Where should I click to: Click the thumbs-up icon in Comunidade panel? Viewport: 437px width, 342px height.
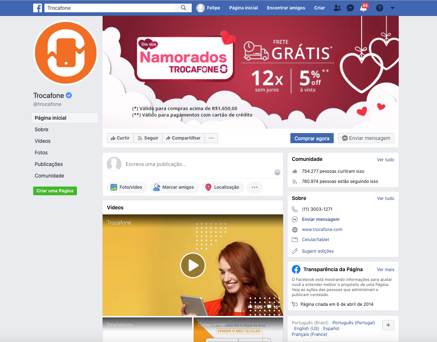tap(295, 171)
